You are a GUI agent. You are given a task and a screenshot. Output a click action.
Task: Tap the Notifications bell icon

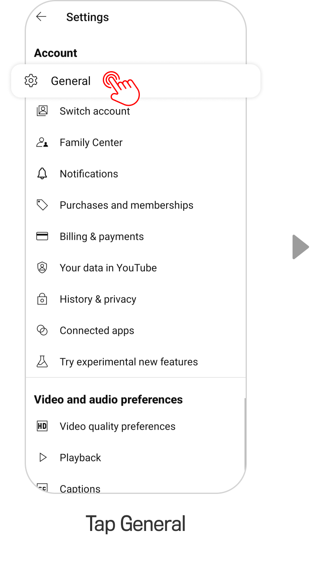pyautogui.click(x=42, y=174)
